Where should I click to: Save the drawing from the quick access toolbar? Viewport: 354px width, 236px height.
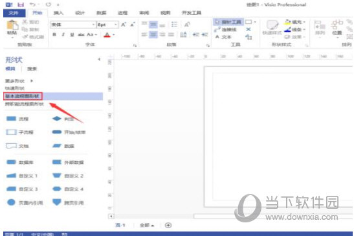coord(21,5)
